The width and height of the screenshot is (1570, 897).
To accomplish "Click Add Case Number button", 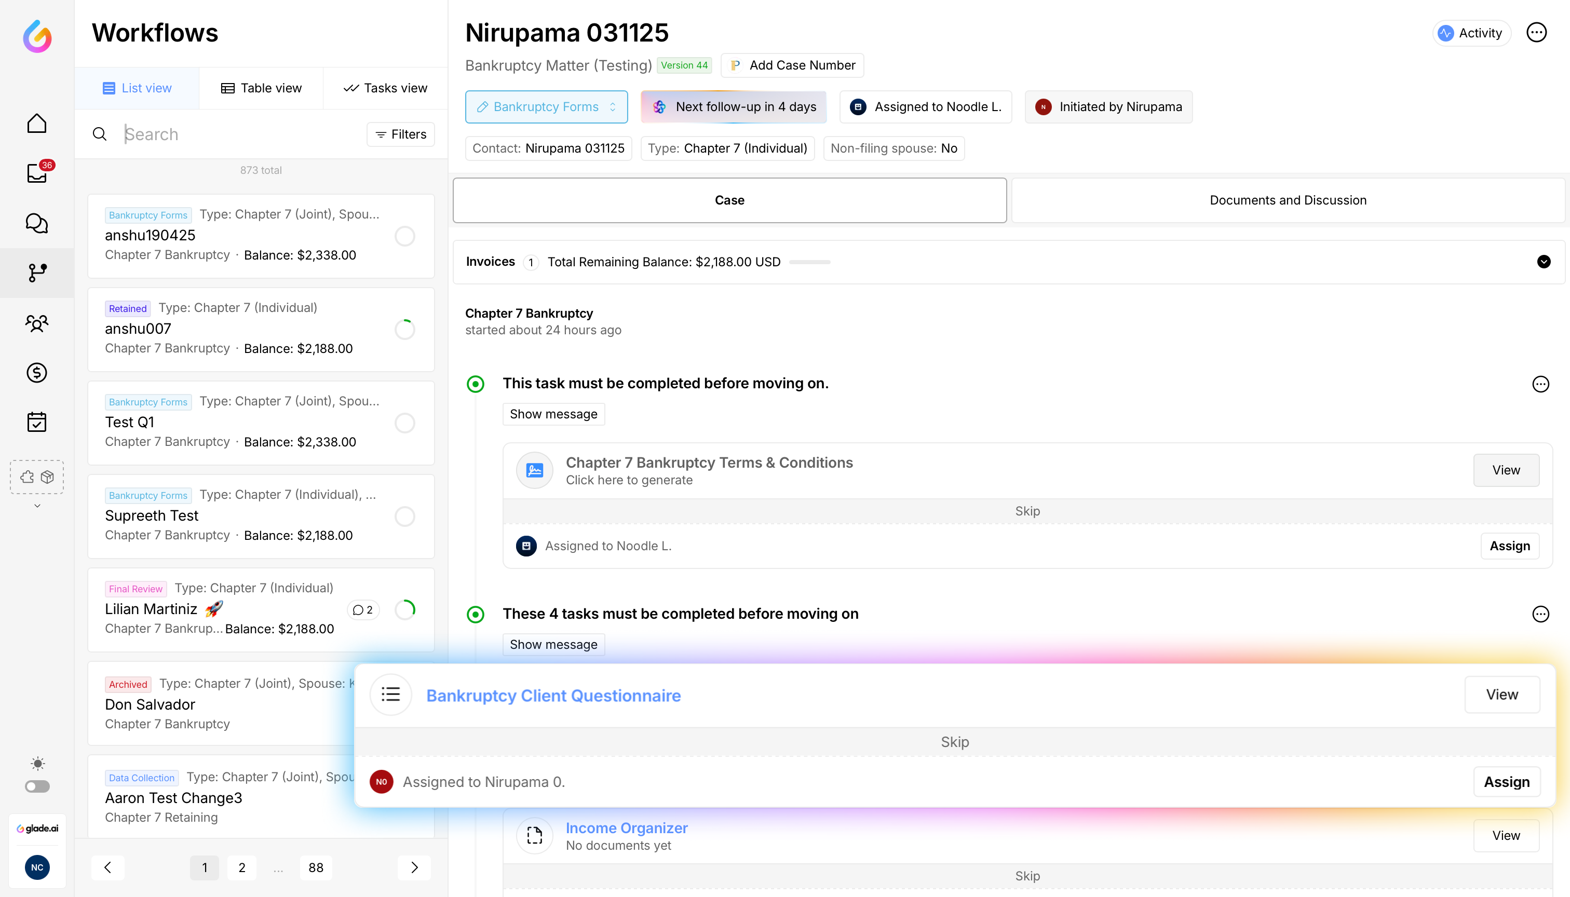I will (x=792, y=65).
